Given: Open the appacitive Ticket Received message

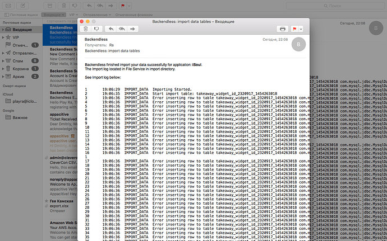Looking at the screenshot, I should pyautogui.click(x=60, y=121).
